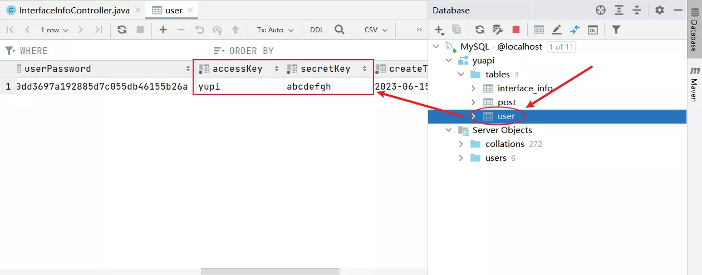This screenshot has width=702, height=275.
Task: Show more toolbar items via double chevron
Action: (419, 30)
